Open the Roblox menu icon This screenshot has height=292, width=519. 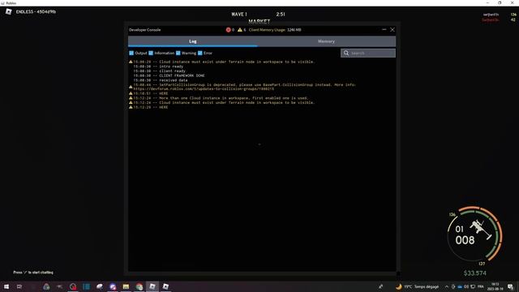pyautogui.click(x=9, y=12)
